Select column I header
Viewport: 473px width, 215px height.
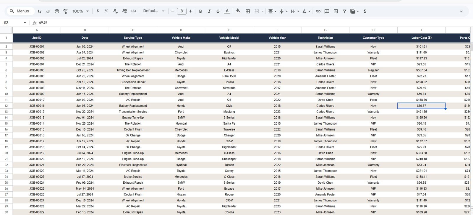click(421, 30)
